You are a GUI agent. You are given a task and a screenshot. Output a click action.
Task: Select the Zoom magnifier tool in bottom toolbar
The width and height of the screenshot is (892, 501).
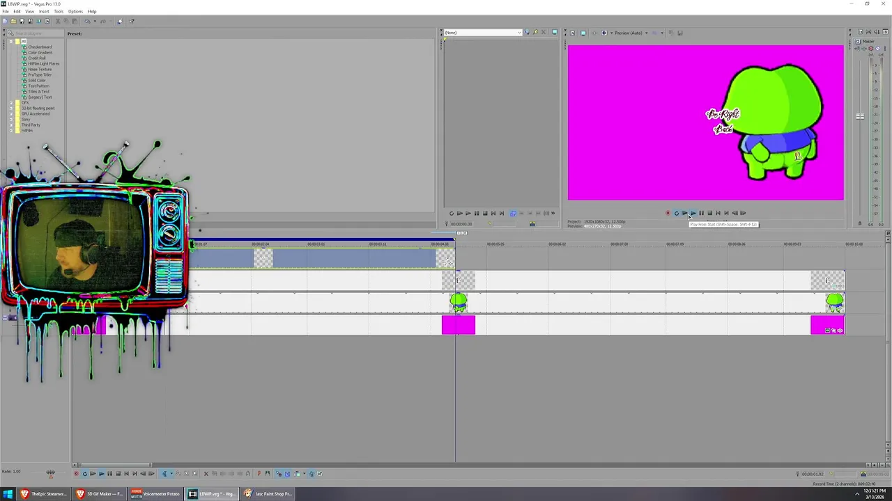pyautogui.click(x=195, y=474)
